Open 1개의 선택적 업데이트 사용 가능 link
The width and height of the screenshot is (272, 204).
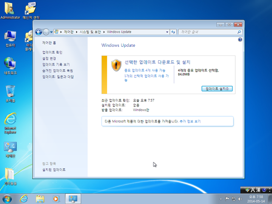coord(146,78)
